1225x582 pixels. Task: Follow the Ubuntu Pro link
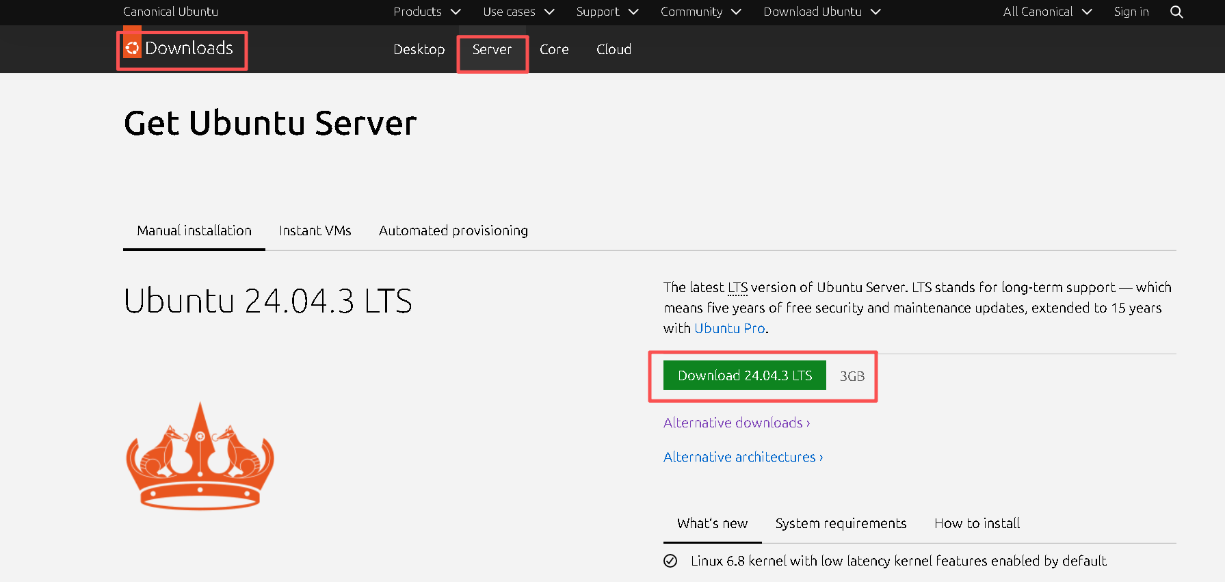tap(730, 328)
